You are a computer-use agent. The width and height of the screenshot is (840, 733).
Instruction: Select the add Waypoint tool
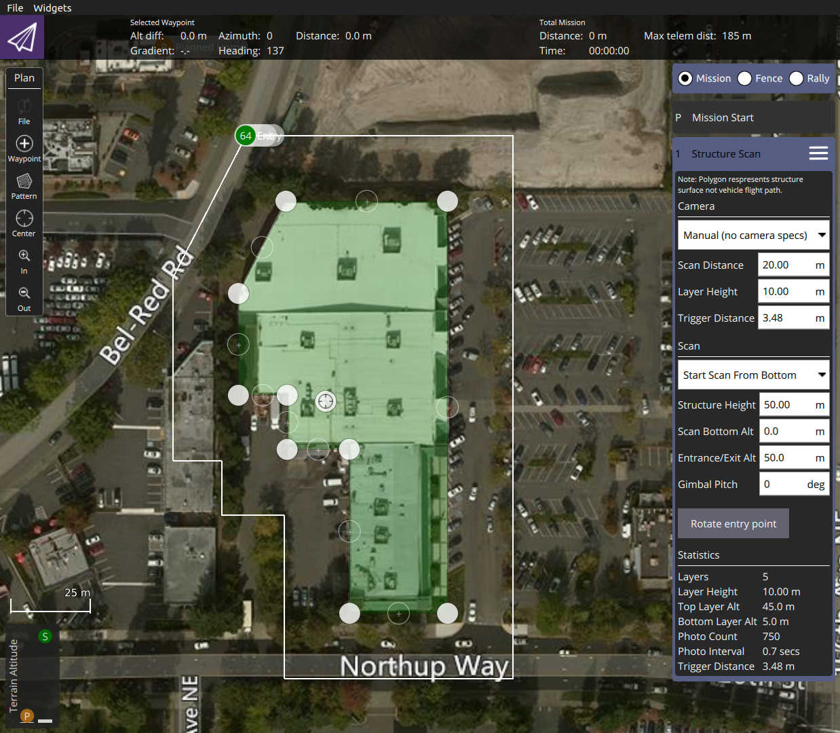24,148
